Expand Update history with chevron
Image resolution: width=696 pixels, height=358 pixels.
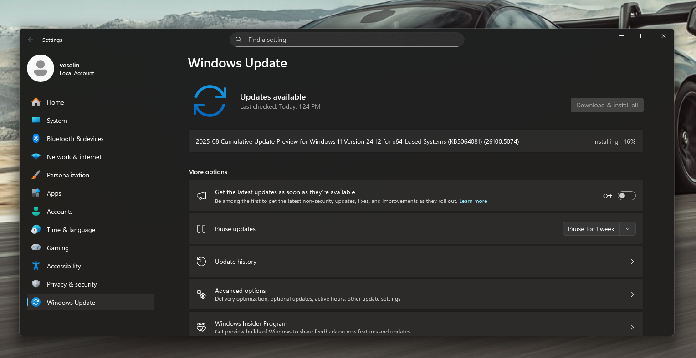(632, 262)
